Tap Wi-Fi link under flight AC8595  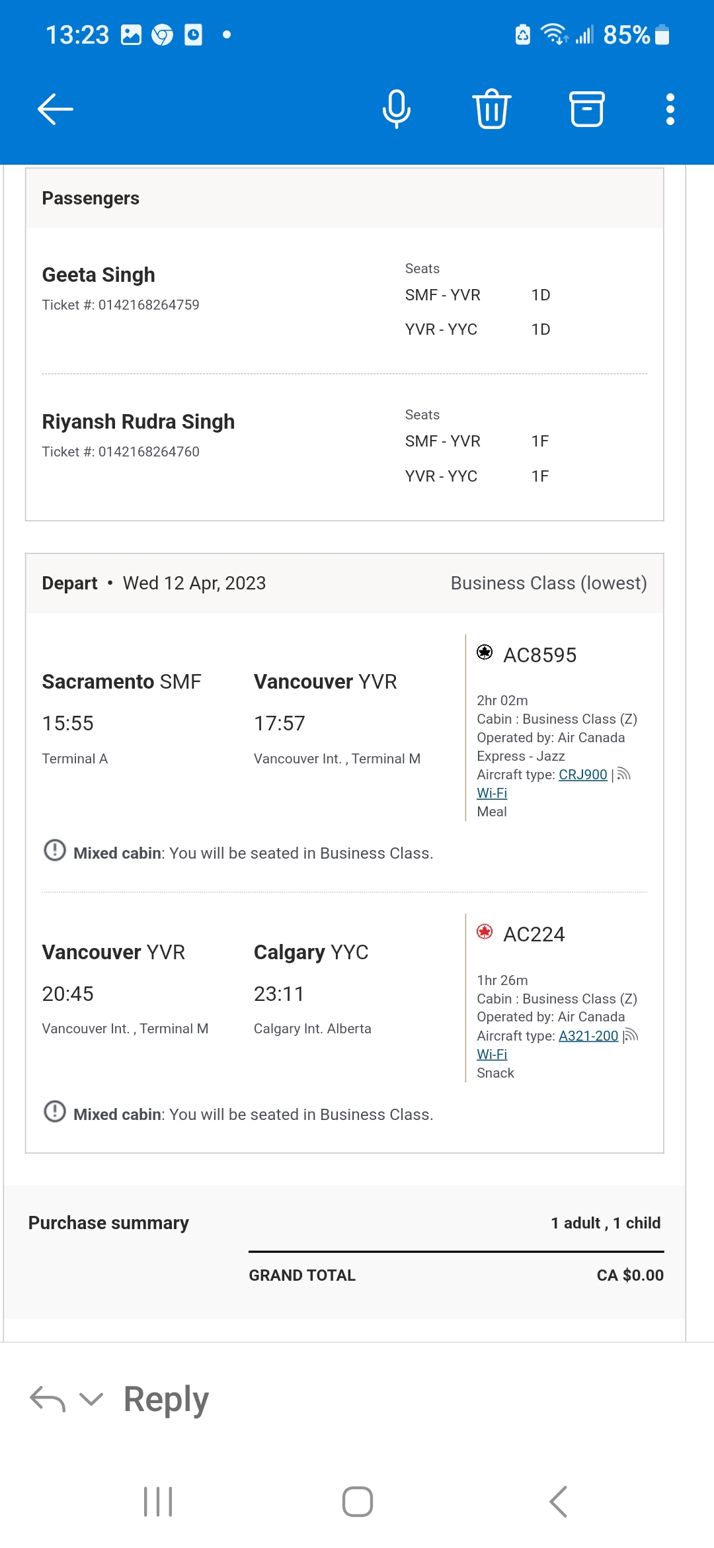(x=492, y=793)
